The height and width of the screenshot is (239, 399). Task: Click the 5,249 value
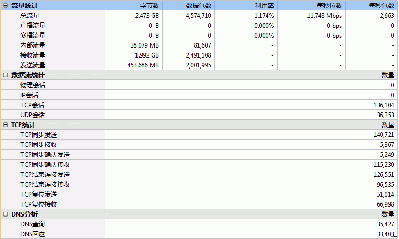387,154
